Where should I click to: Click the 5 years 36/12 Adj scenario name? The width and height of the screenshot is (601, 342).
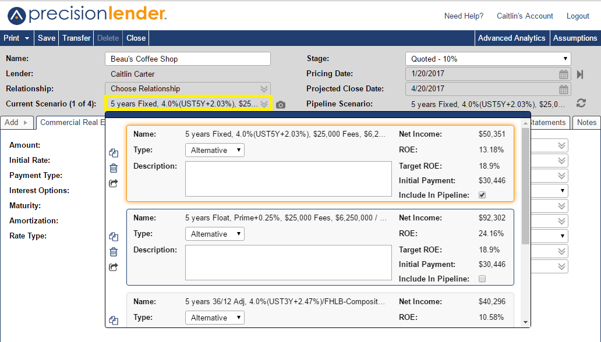[x=285, y=302]
